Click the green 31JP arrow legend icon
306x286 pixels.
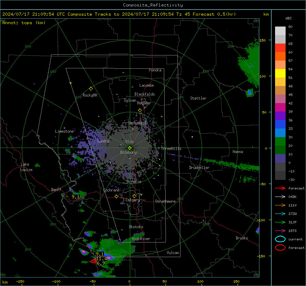click(280, 222)
